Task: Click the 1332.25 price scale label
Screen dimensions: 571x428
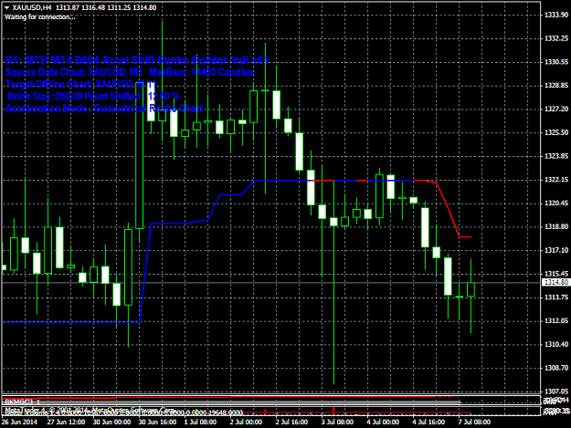Action: 556,38
